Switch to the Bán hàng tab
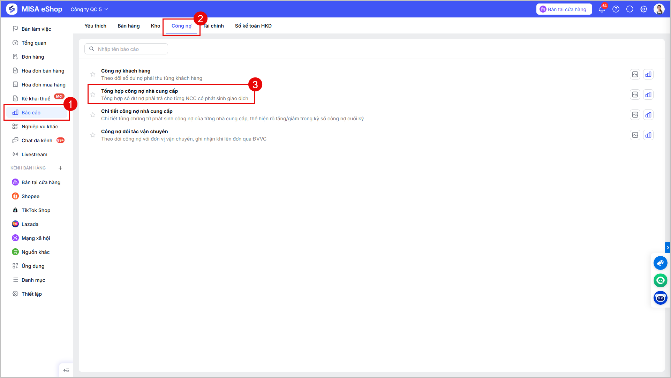The height and width of the screenshot is (378, 671). tap(129, 26)
